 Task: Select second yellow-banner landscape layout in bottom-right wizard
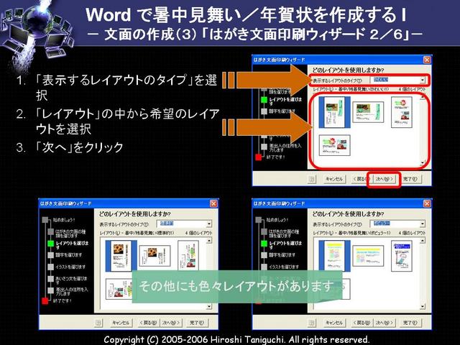point(368,256)
